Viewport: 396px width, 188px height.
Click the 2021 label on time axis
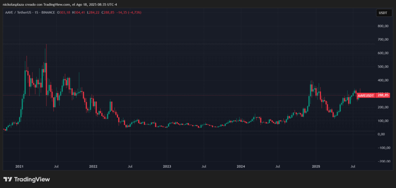[x=19, y=166]
